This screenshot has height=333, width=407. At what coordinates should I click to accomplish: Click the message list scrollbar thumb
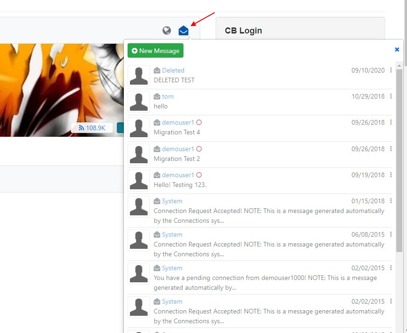pos(399,160)
